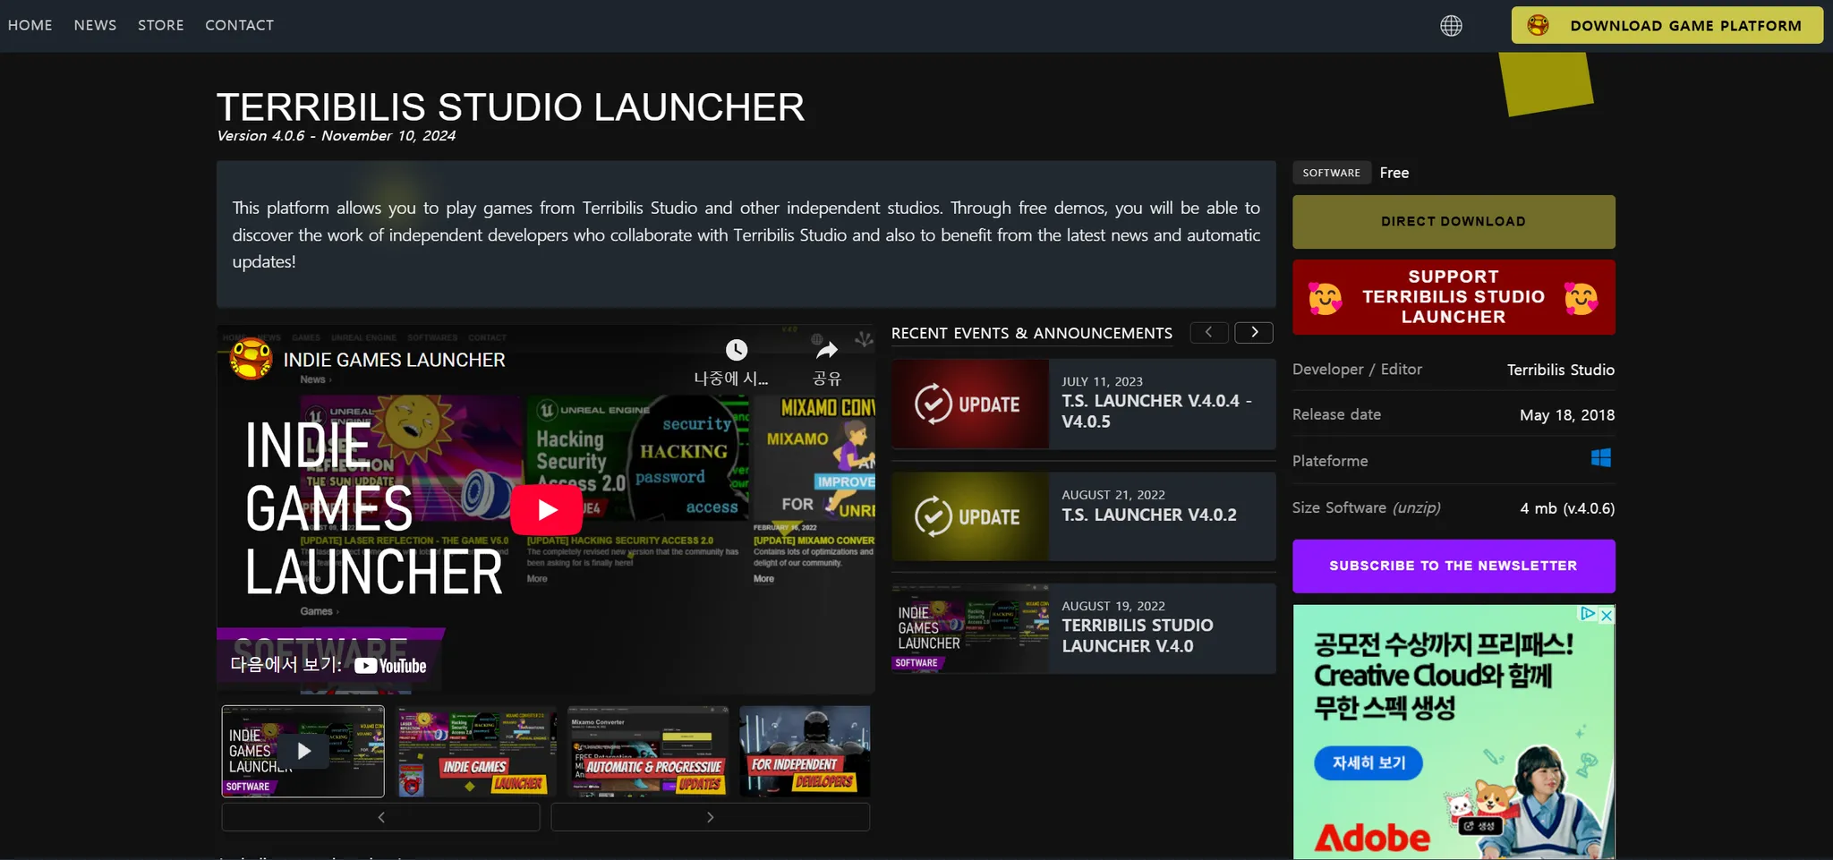Go to next announcements page
The width and height of the screenshot is (1833, 860).
pos(1254,332)
